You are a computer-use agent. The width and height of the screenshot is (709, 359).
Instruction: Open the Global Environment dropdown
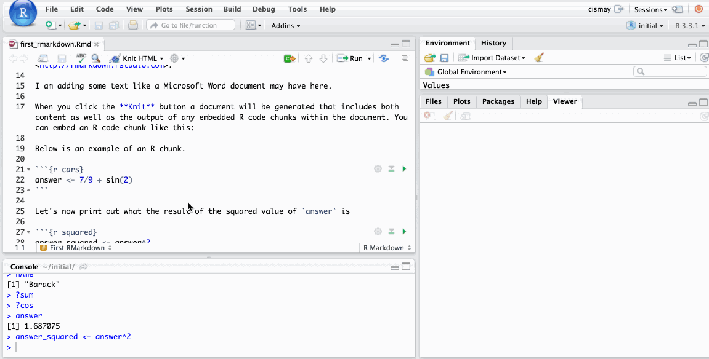466,72
